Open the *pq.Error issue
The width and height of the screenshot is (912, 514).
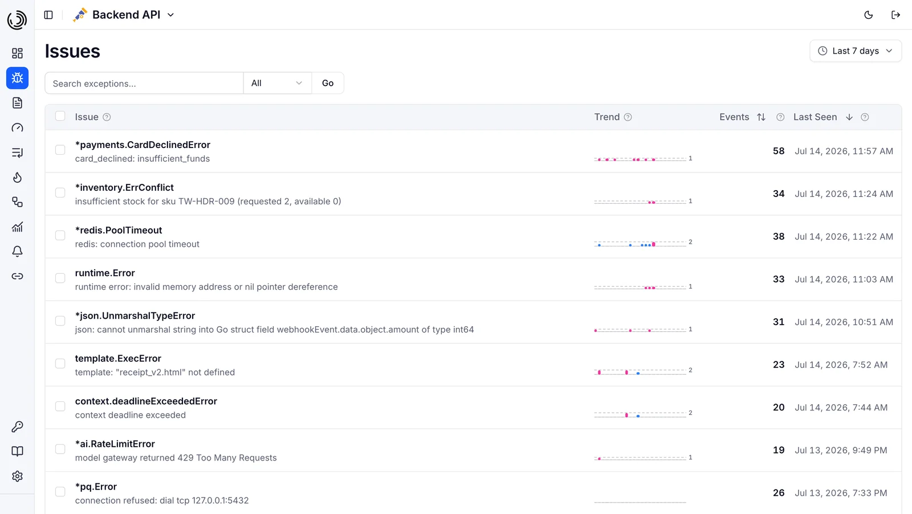96,486
